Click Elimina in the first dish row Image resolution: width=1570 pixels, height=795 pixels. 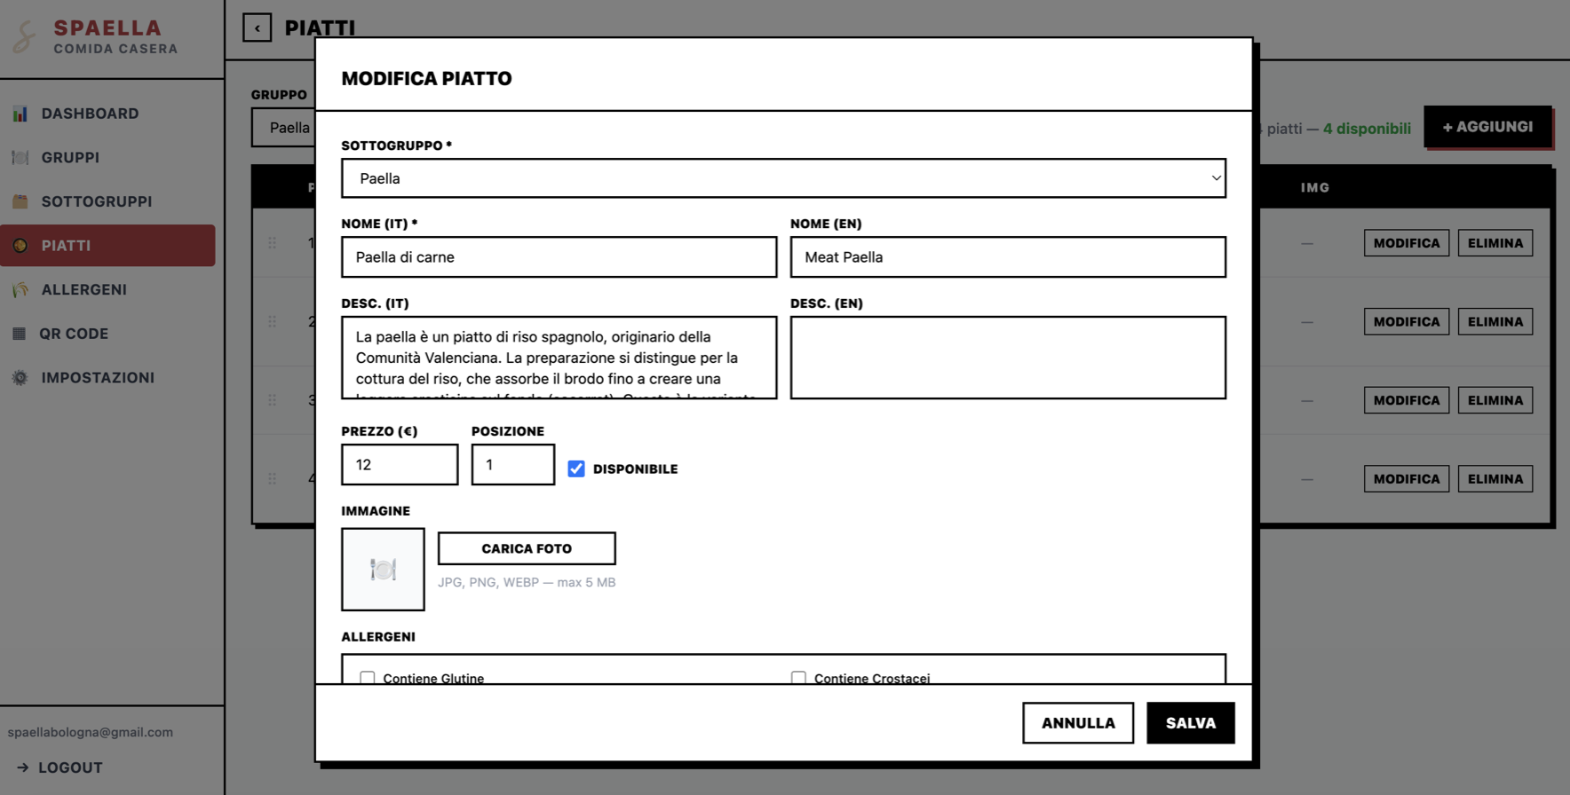point(1495,243)
